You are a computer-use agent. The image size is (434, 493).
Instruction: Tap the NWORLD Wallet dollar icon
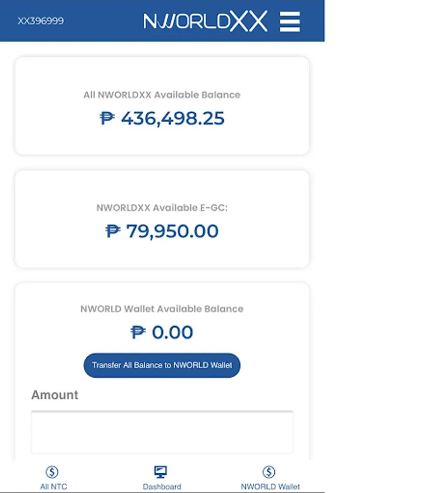tap(269, 472)
